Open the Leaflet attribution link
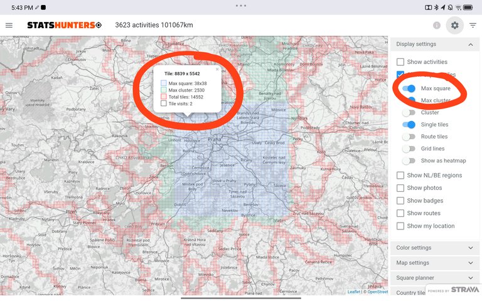Viewport: 482px width, 301px height. click(x=354, y=292)
